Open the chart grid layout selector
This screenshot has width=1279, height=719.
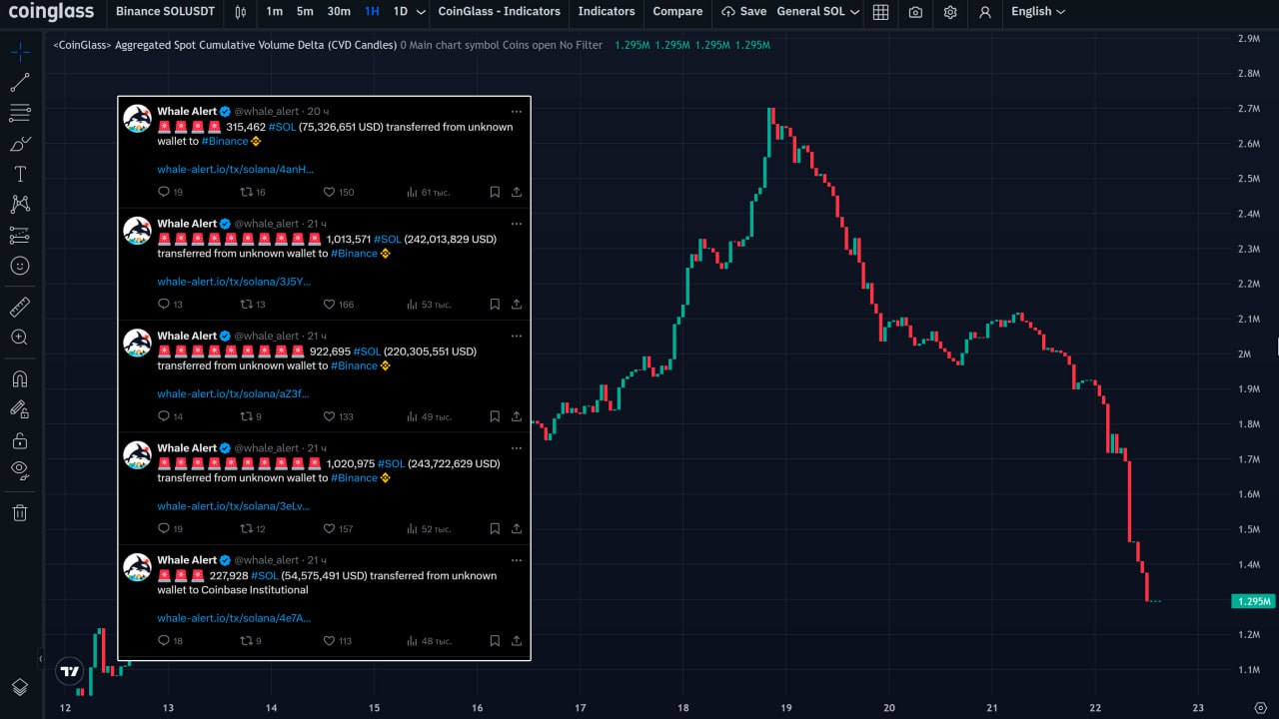point(880,12)
